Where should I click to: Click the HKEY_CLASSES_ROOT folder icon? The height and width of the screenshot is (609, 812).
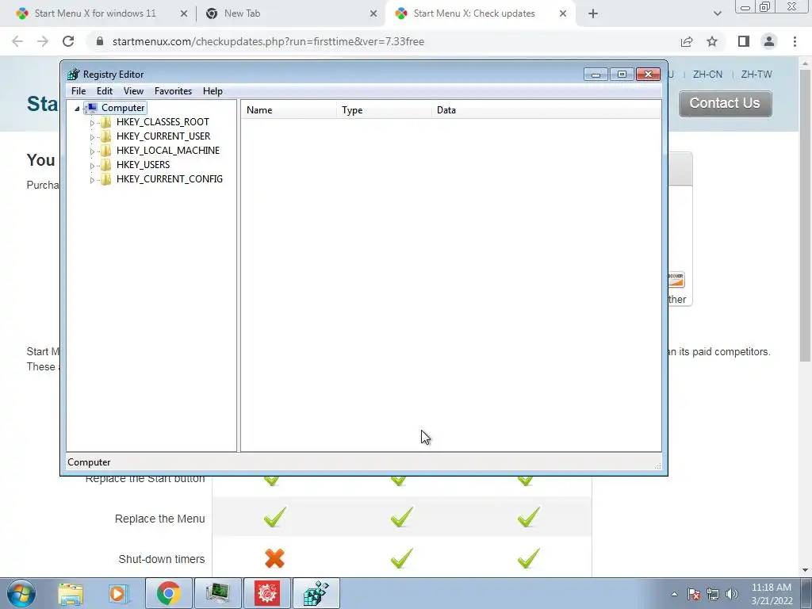(x=105, y=122)
